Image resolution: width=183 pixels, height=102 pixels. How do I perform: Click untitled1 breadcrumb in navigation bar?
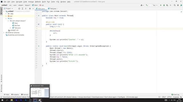click(4, 5)
